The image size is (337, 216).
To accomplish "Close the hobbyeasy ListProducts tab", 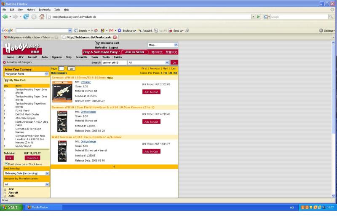I will pyautogui.click(x=115, y=38).
